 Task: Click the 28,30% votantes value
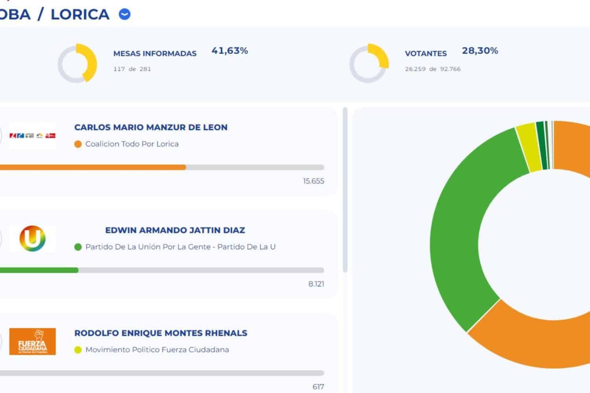click(480, 51)
